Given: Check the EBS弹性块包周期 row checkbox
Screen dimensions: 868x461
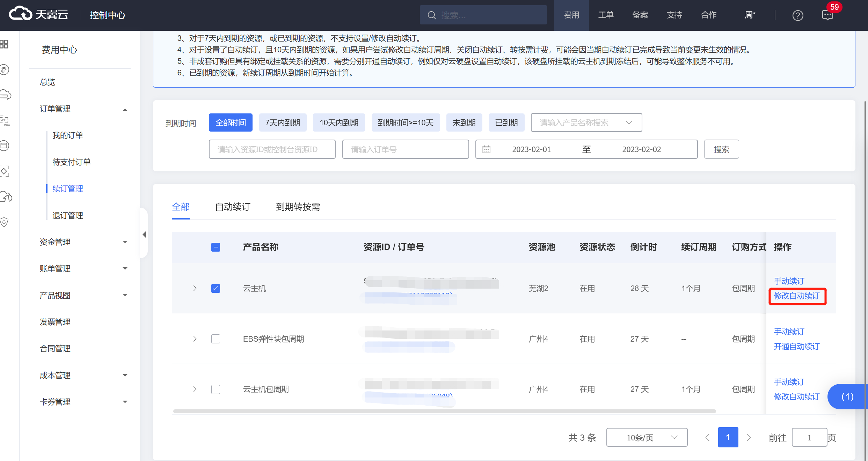Looking at the screenshot, I should (x=216, y=339).
